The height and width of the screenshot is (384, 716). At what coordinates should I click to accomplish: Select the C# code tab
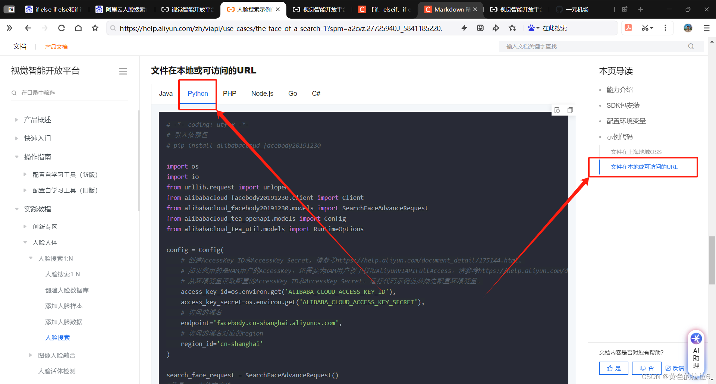point(316,94)
